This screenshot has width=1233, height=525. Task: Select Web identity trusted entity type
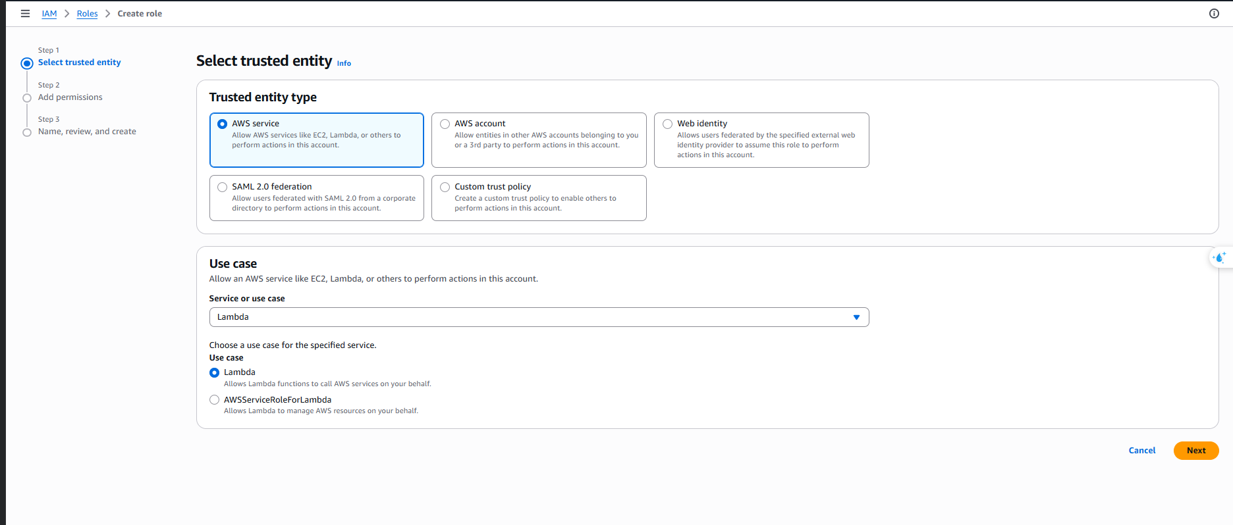tap(761, 139)
